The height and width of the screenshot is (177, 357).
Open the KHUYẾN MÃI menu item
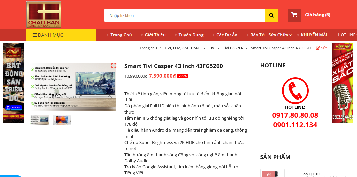[314, 35]
